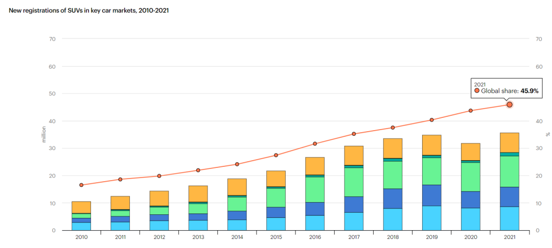Click the 2016 global share line point
This screenshot has width=552, height=248.
pos(315,144)
